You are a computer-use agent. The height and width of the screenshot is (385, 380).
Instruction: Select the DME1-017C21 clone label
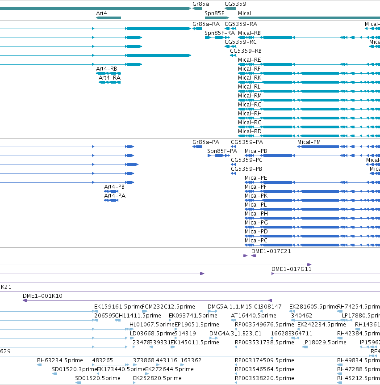click(271, 251)
